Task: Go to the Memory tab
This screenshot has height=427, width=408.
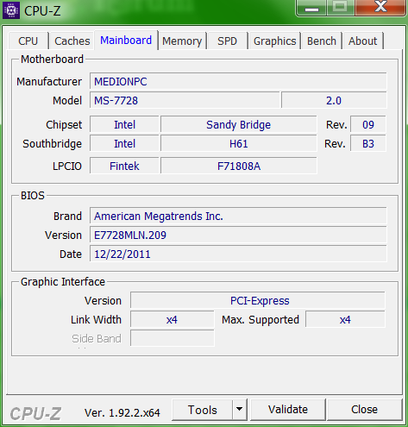Action: coord(182,41)
